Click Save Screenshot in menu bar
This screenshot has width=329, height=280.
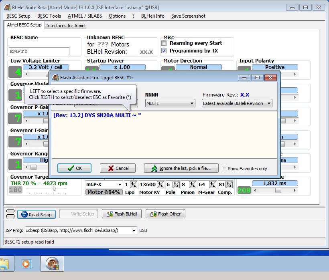click(x=188, y=16)
